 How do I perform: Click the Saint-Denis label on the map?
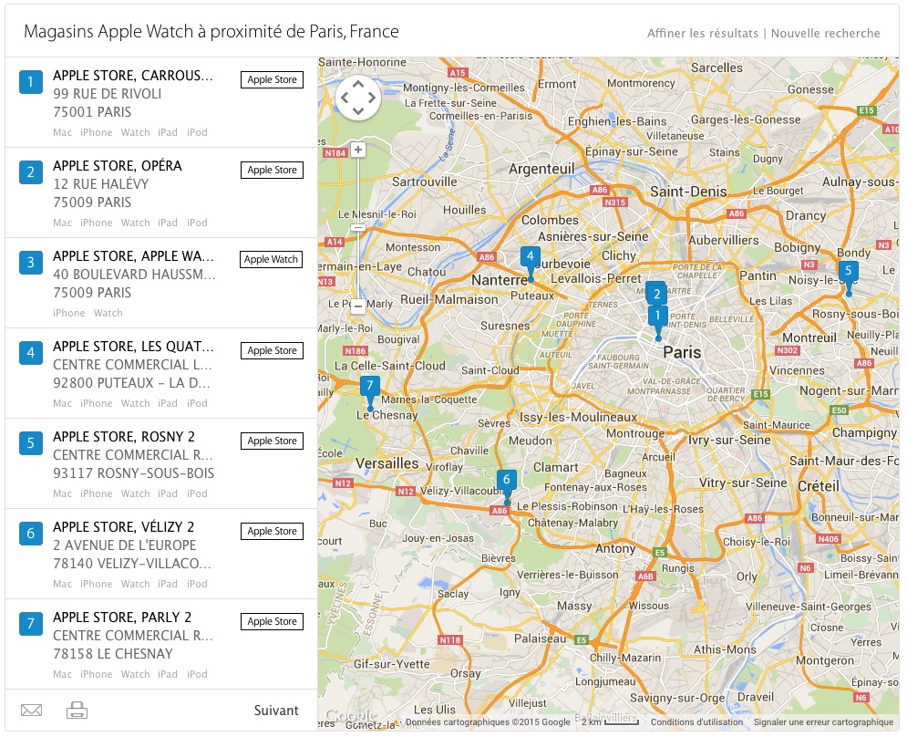688,192
